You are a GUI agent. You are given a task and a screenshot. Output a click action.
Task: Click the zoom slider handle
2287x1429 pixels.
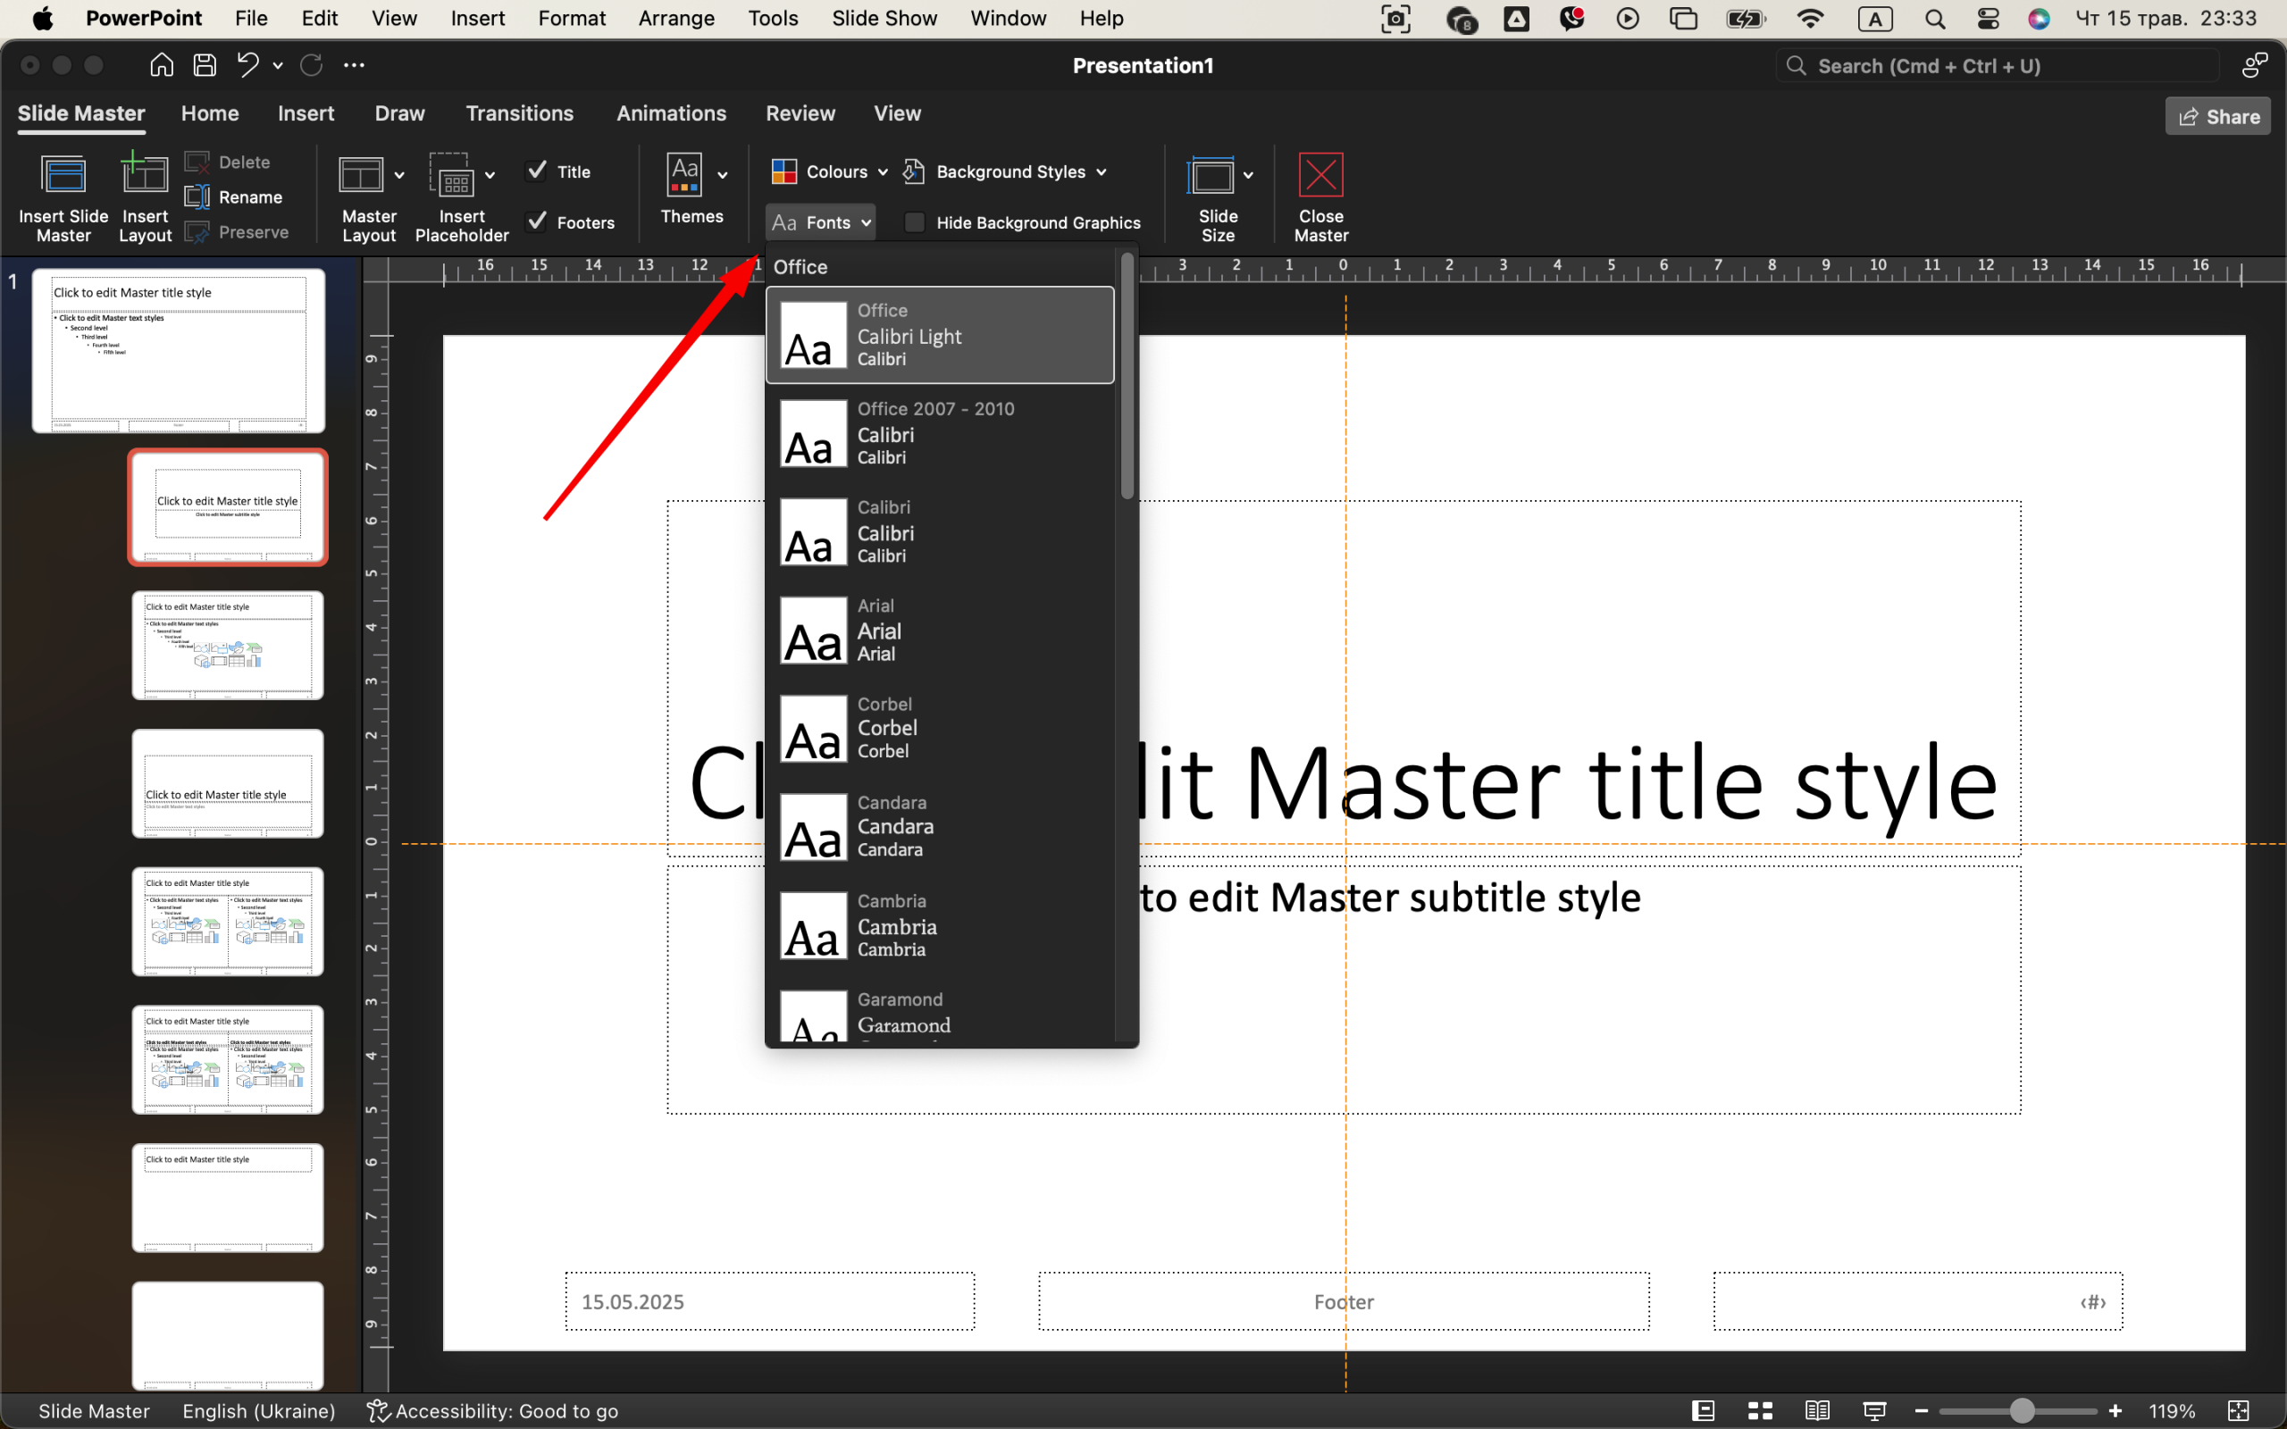[2022, 1410]
